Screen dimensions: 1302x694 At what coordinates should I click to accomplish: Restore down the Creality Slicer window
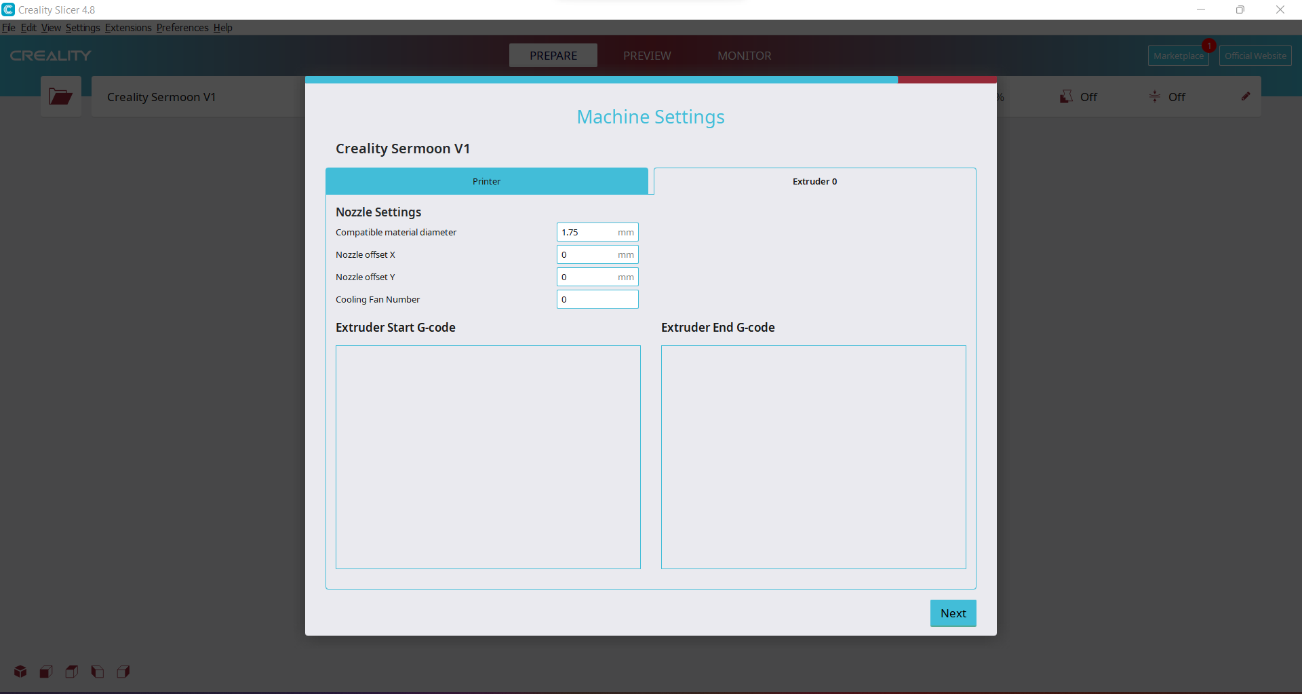(1240, 9)
